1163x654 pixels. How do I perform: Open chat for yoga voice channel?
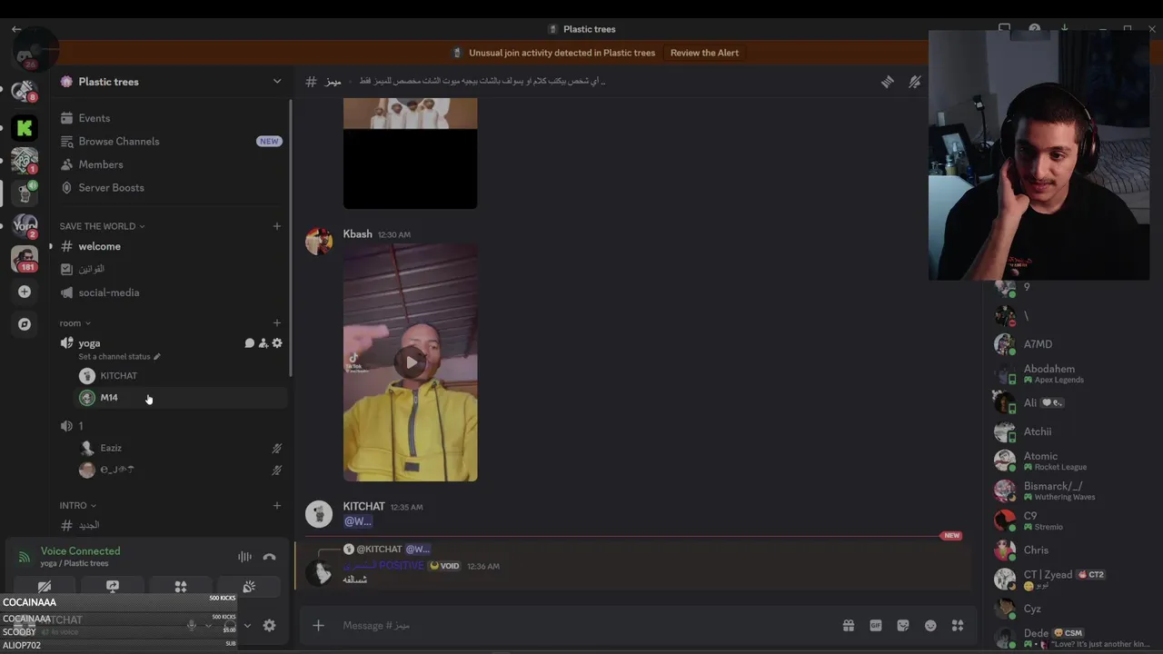tap(249, 343)
